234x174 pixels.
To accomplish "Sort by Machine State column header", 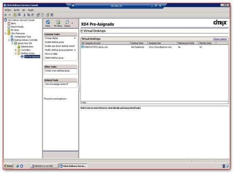I will [x=207, y=43].
